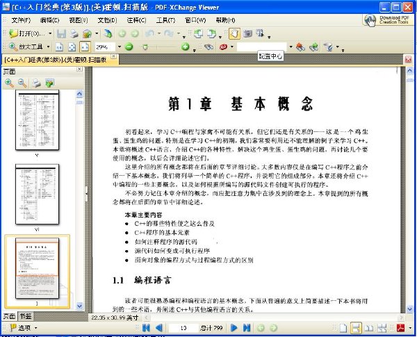This screenshot has height=337, width=417.
Task: Close the document tab with small X
Action: [x=113, y=56]
